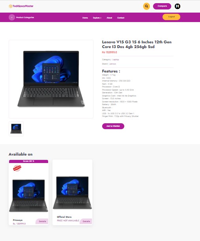Image resolution: width=200 pixels, height=241 pixels.
Task: Go to the Home menu item
Action: click(x=85, y=18)
